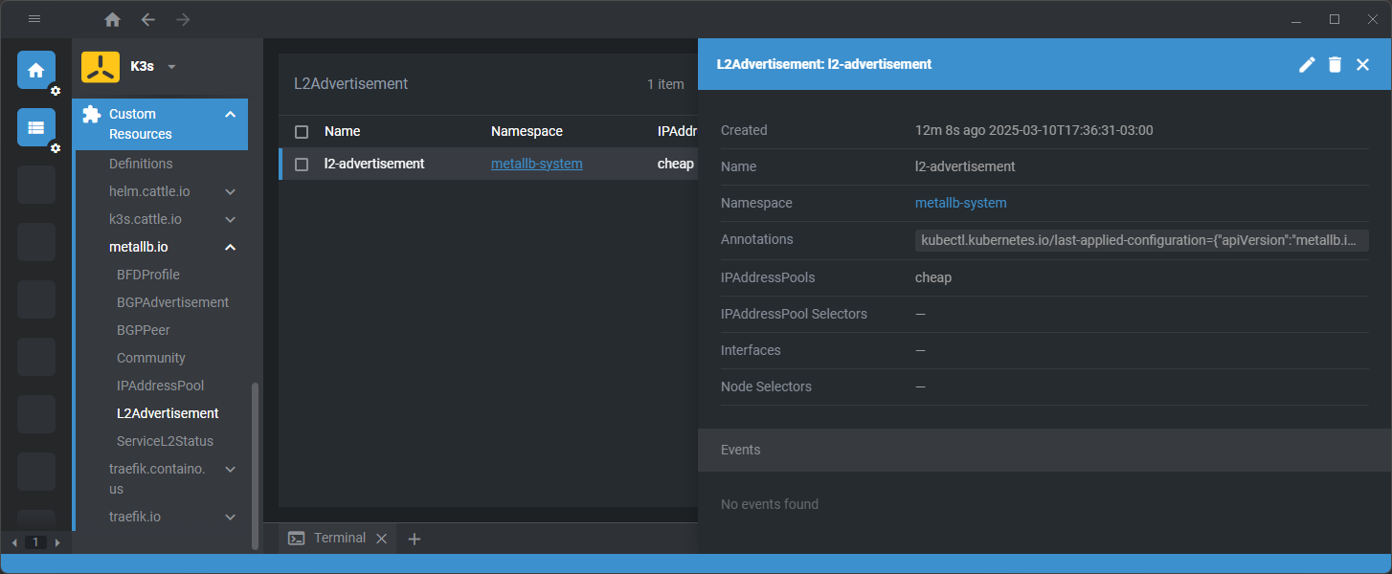
Task: Open the metallb-system namespace link in table
Action: 536,164
